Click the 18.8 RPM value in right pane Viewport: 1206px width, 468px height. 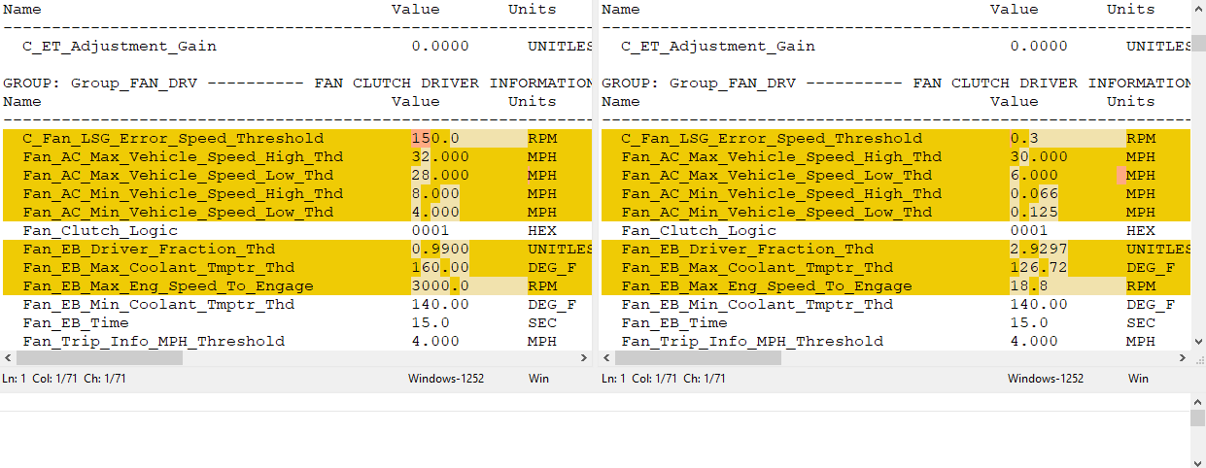click(x=1024, y=286)
